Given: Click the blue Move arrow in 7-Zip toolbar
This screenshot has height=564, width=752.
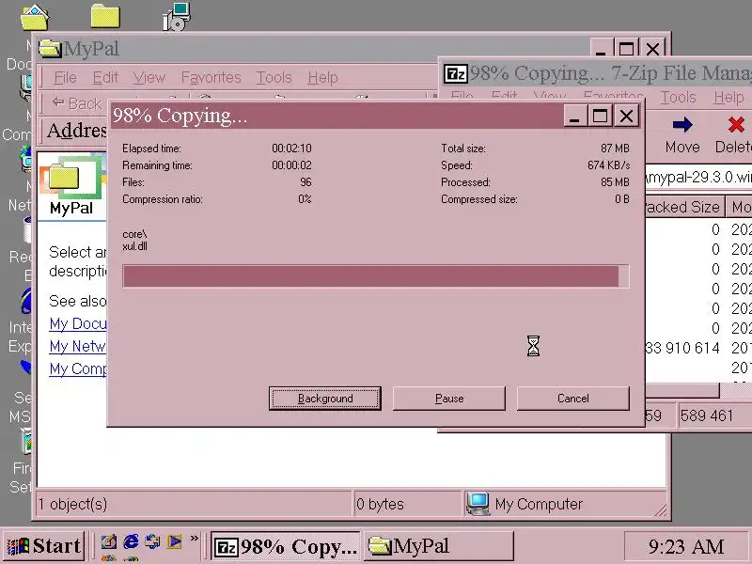Looking at the screenshot, I should [682, 125].
